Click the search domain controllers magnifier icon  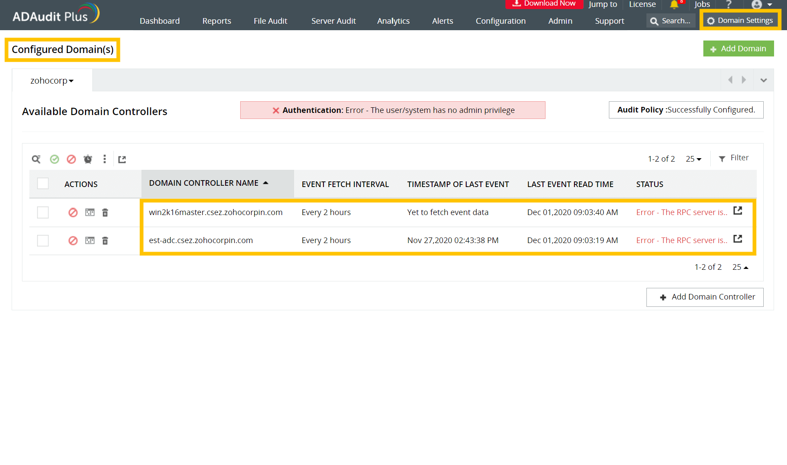pos(36,159)
